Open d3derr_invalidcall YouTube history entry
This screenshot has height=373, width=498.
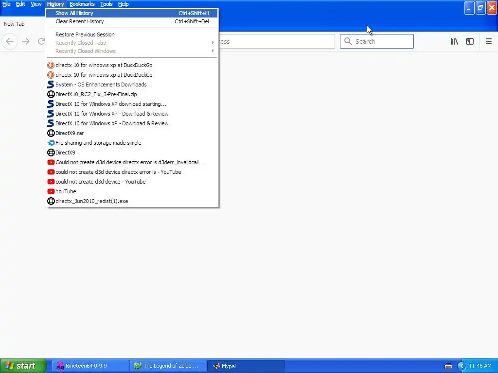pyautogui.click(x=132, y=162)
